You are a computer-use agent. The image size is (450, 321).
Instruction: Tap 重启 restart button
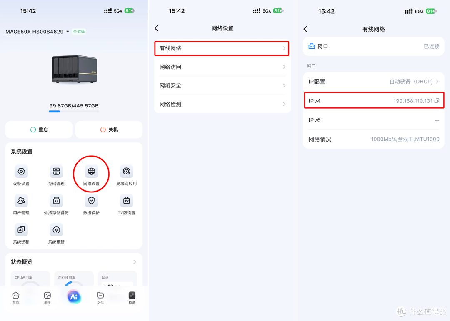39,129
